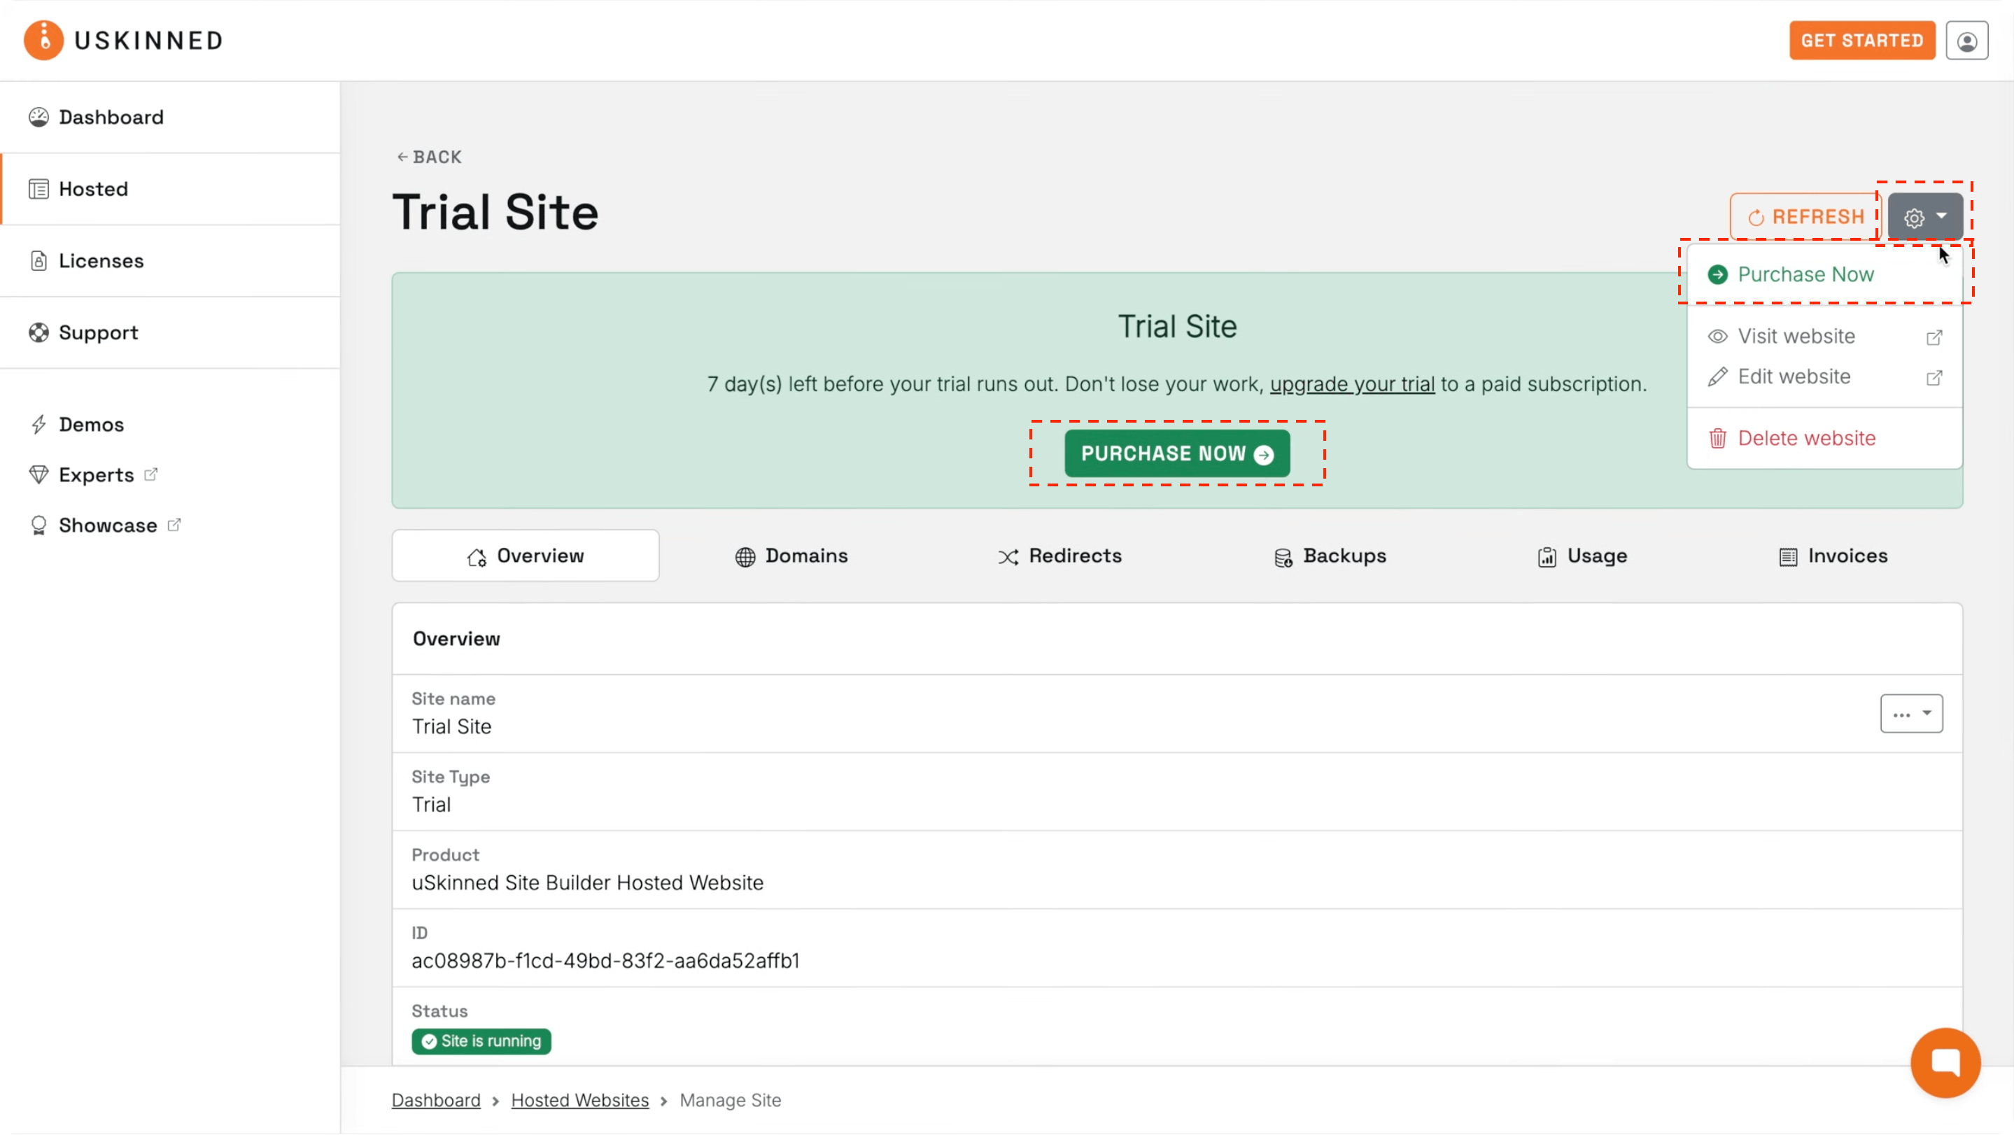
Task: Click the Site Type value Trial
Action: click(431, 804)
